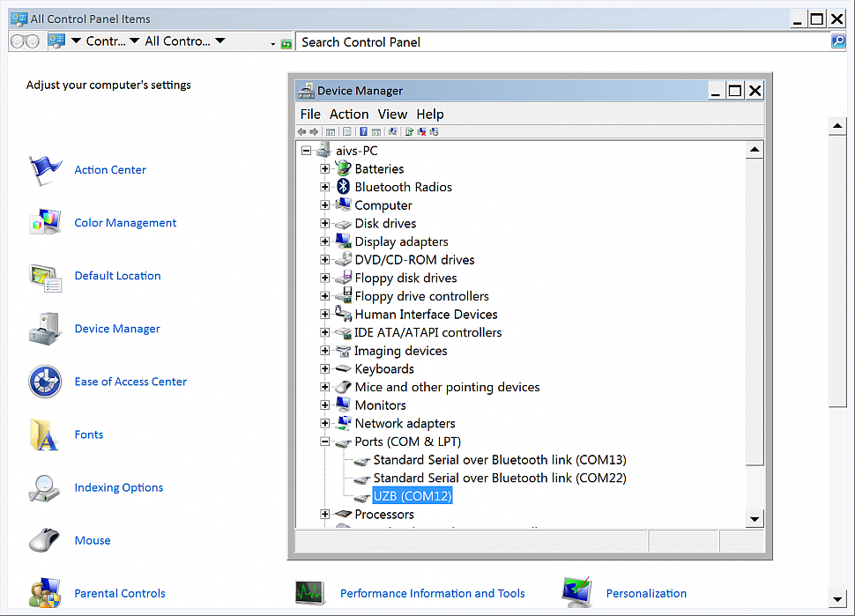Click the Parental Controls icon
Screen dimensions: 855x616
pyautogui.click(x=45, y=593)
